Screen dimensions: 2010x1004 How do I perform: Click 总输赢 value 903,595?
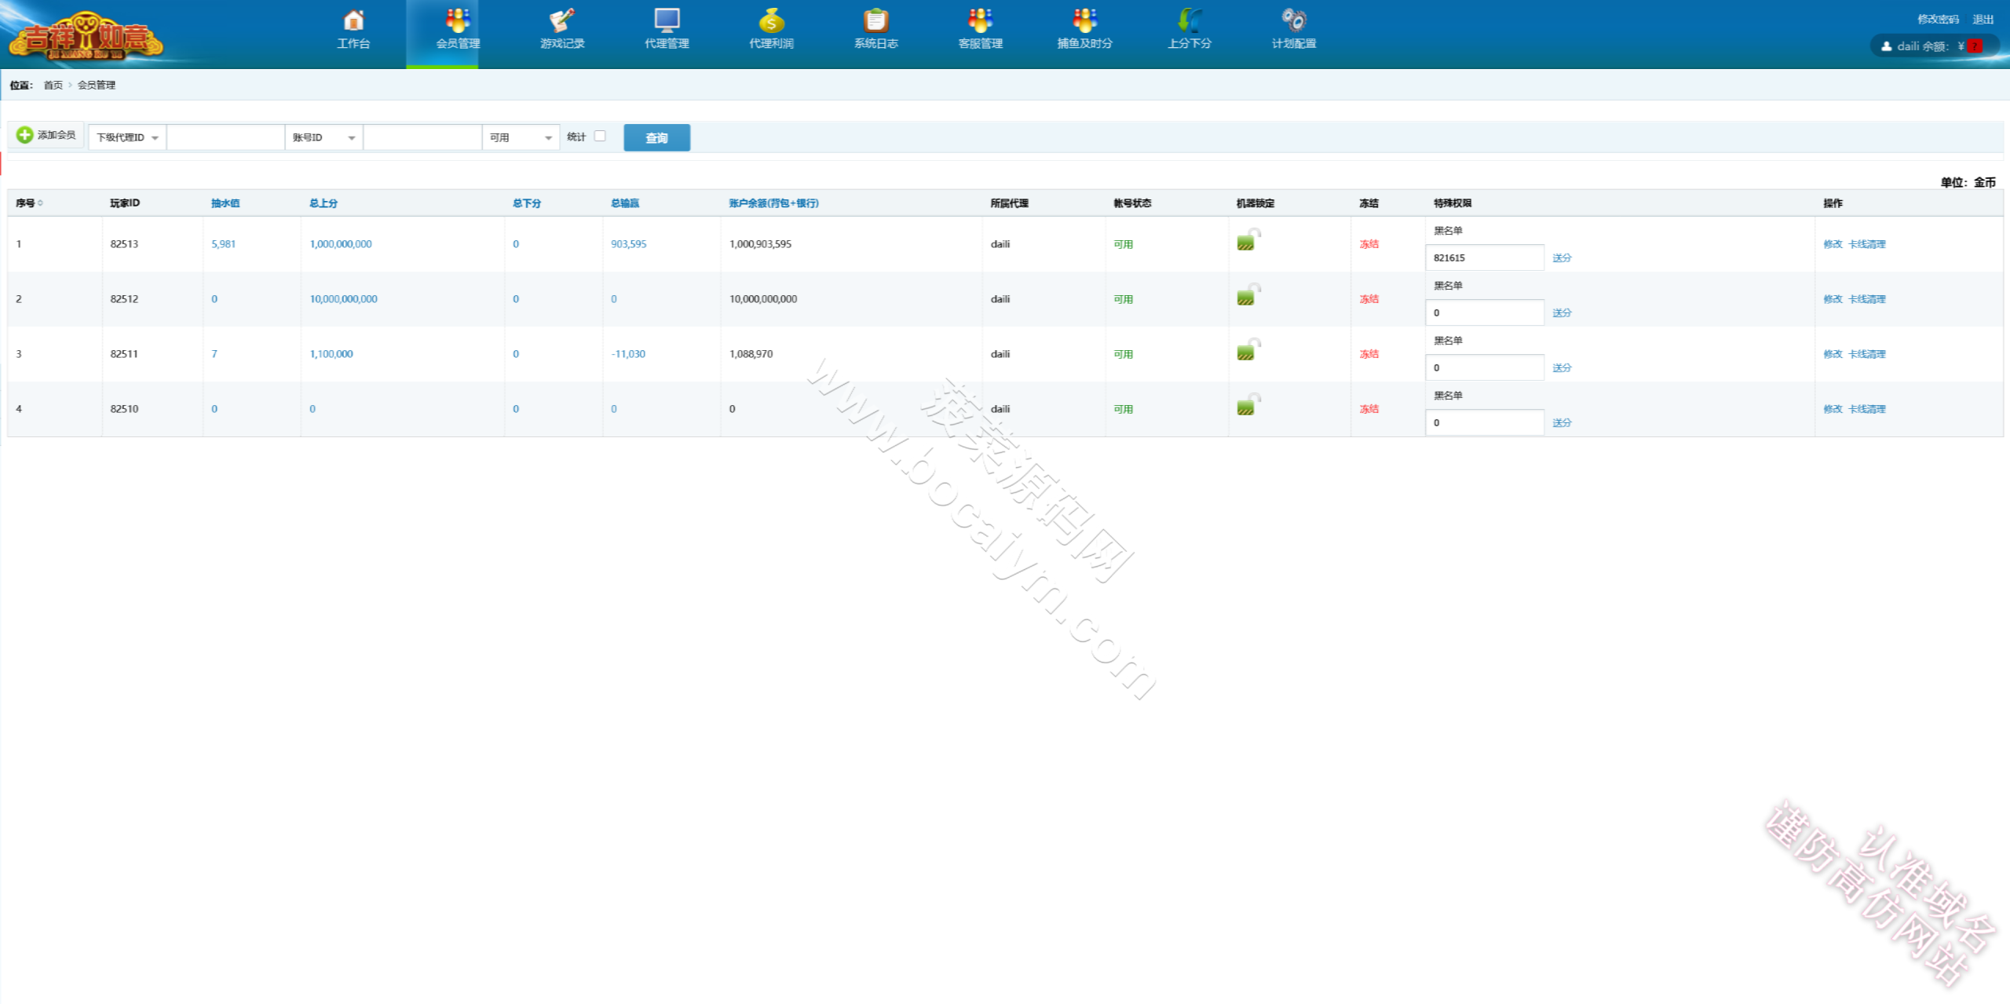(x=628, y=244)
